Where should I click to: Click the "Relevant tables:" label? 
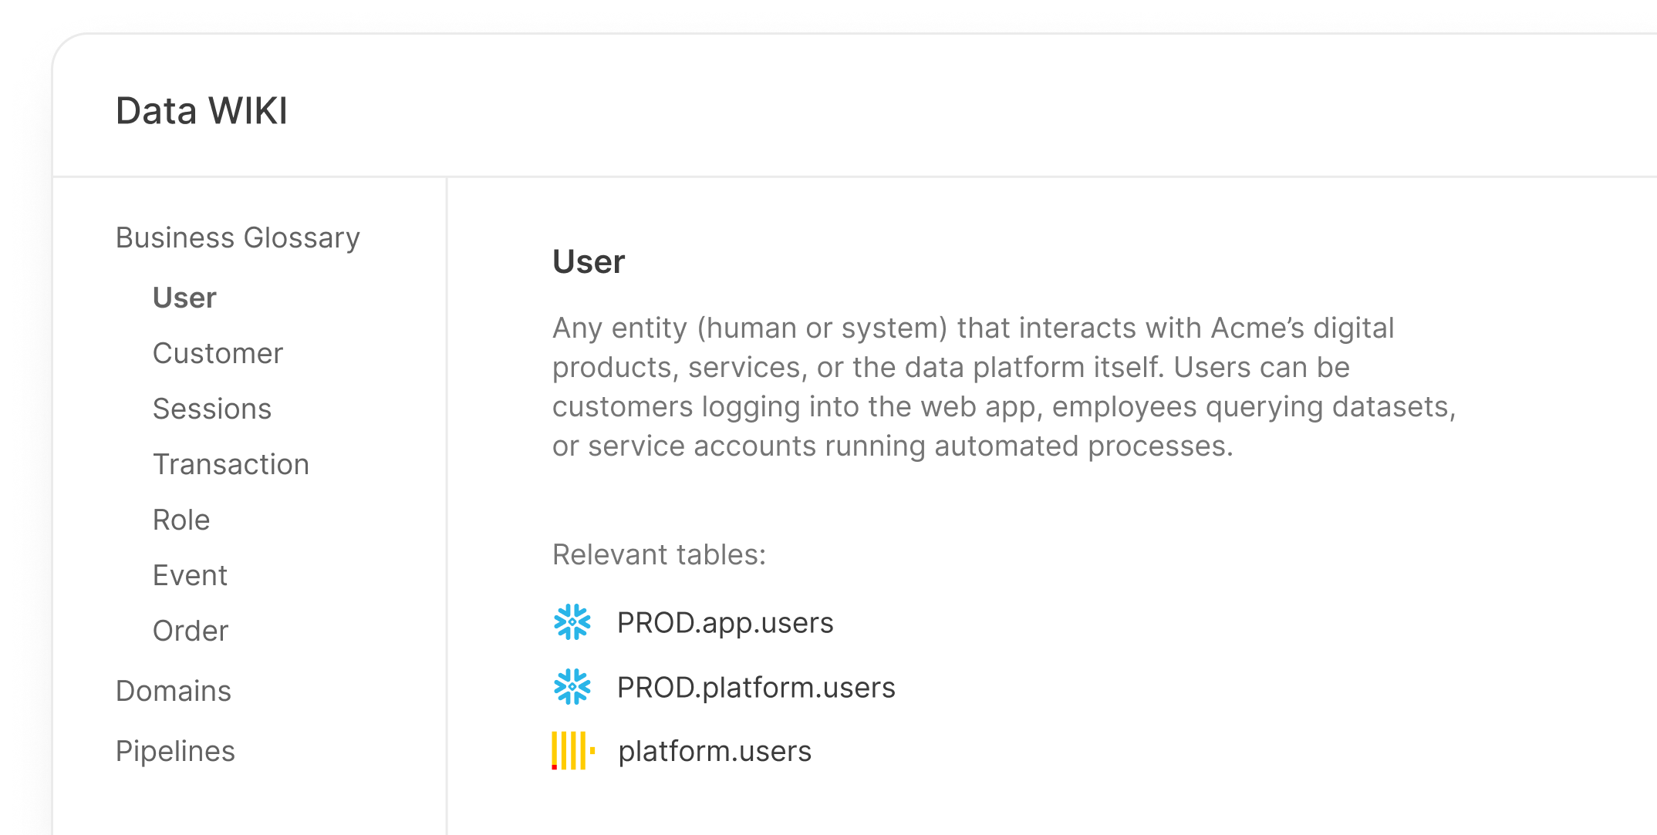(x=659, y=555)
